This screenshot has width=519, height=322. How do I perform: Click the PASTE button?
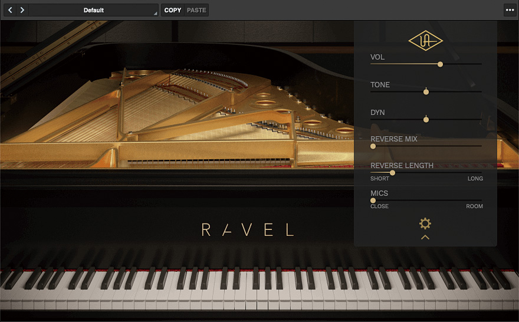coord(196,10)
